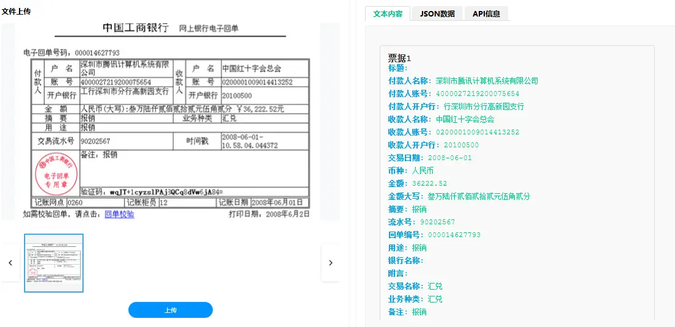Select 业务种类 value 汇兑 in results
This screenshot has height=327, width=675.
(435, 299)
